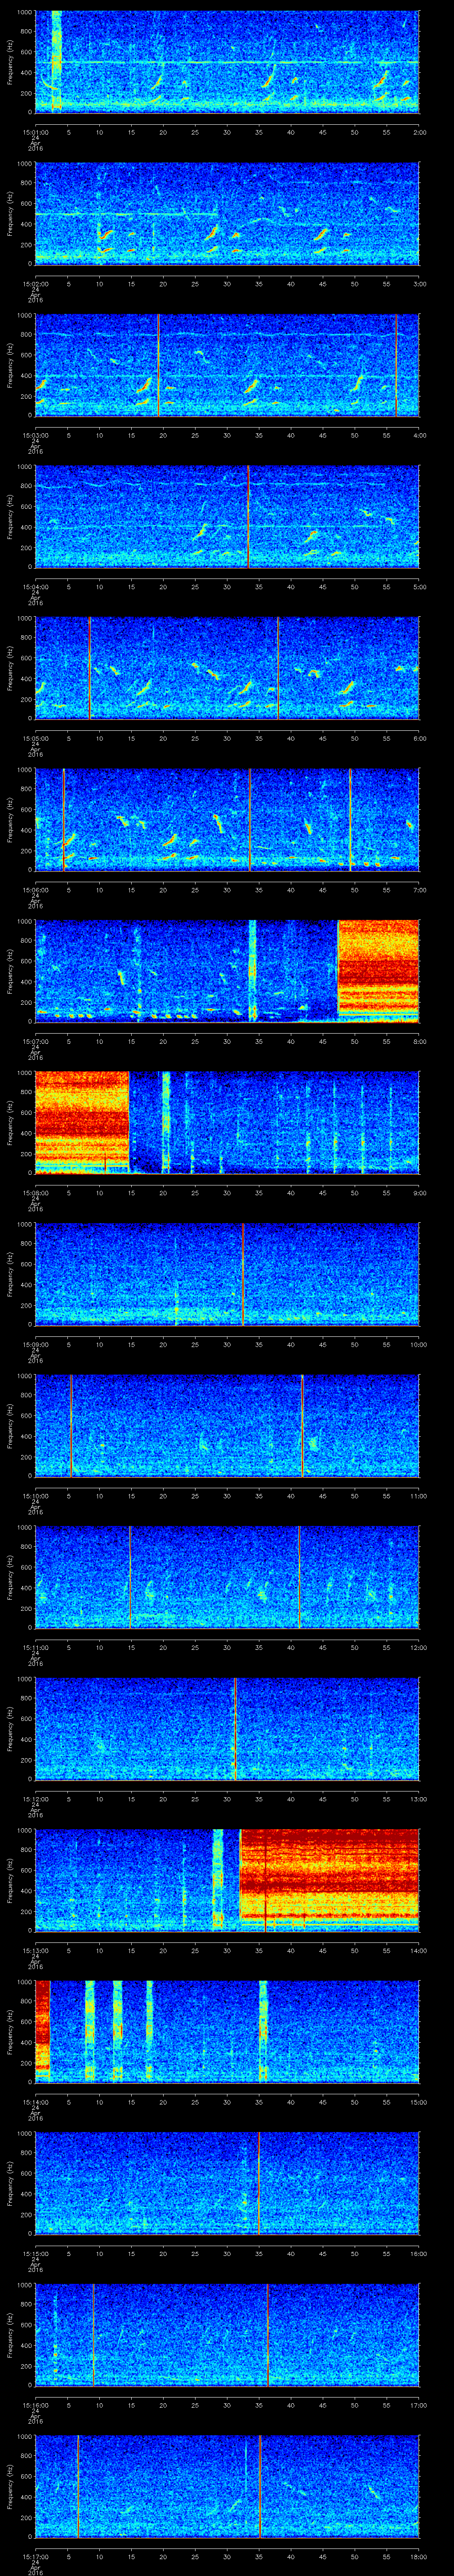Image resolution: width=454 pixels, height=2576 pixels.
Task: View the spectrogram panel starting at 15:15:00
Action: (227, 2183)
